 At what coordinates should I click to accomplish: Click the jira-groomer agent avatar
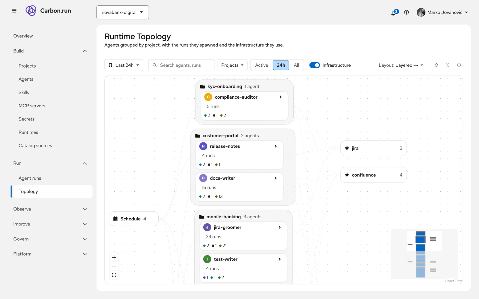point(207,227)
